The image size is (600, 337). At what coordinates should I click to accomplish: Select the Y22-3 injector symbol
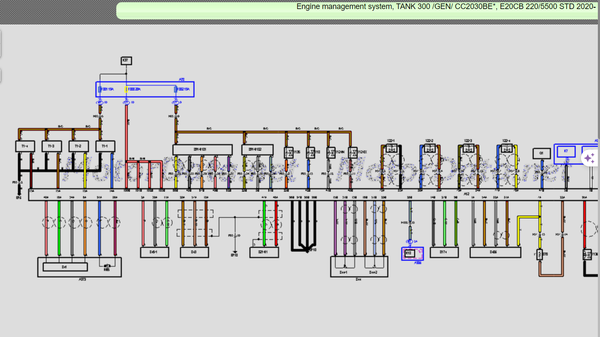[x=468, y=148]
